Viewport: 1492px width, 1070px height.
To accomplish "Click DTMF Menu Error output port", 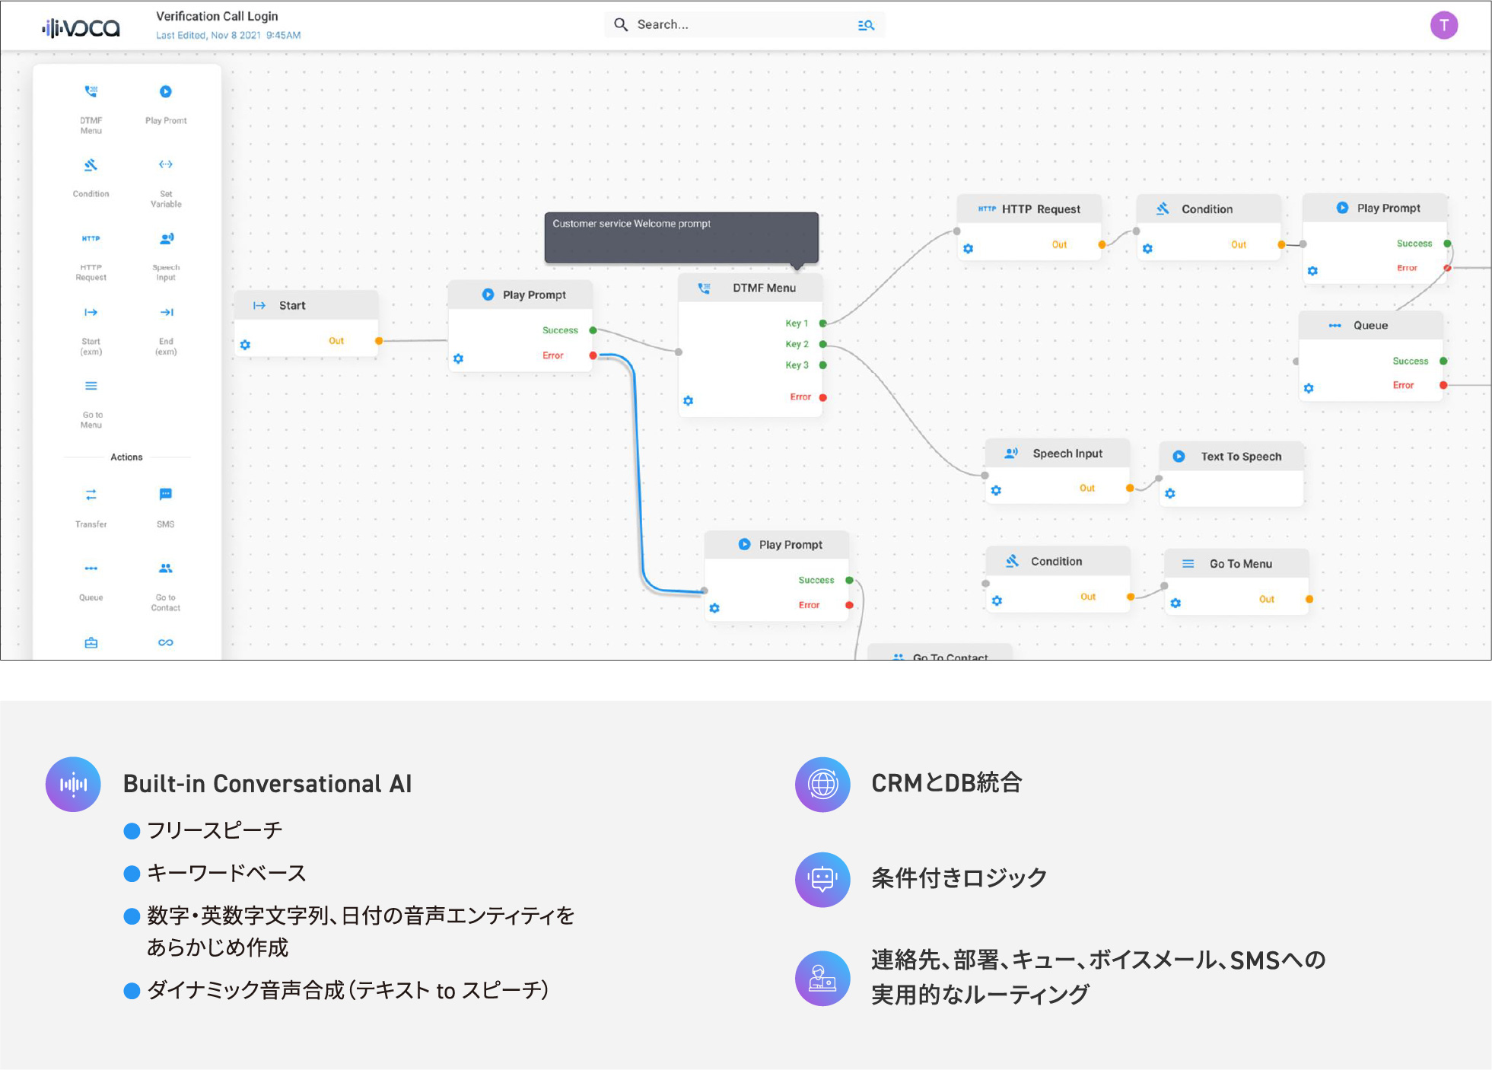I will tap(822, 397).
